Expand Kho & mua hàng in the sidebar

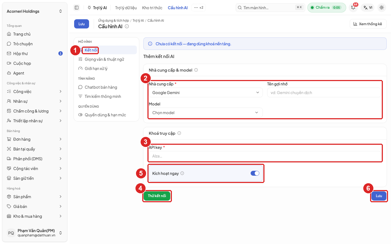pyautogui.click(x=35, y=216)
